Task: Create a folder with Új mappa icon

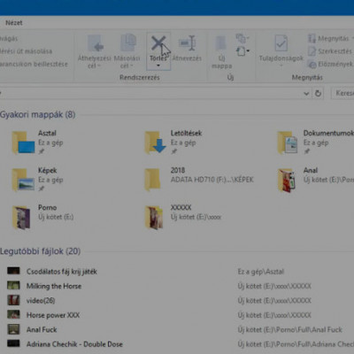Action: pos(221,44)
